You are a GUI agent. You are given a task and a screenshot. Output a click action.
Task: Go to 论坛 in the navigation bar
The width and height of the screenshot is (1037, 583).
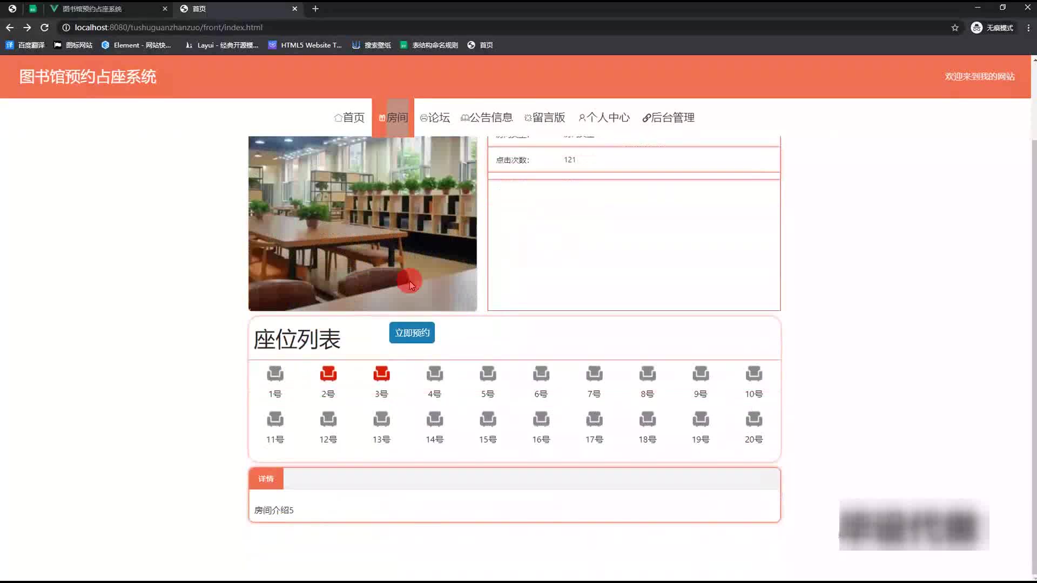(435, 118)
